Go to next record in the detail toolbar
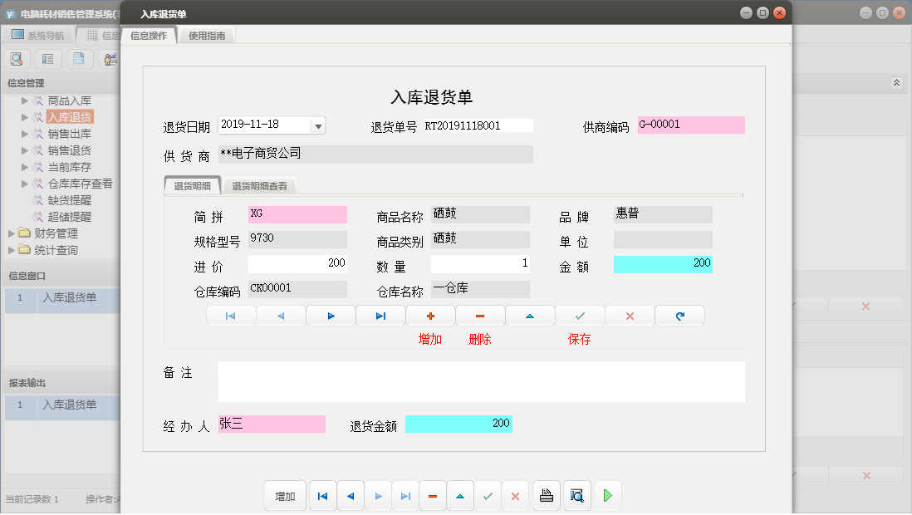Viewport: 912px width, 515px height. click(331, 316)
